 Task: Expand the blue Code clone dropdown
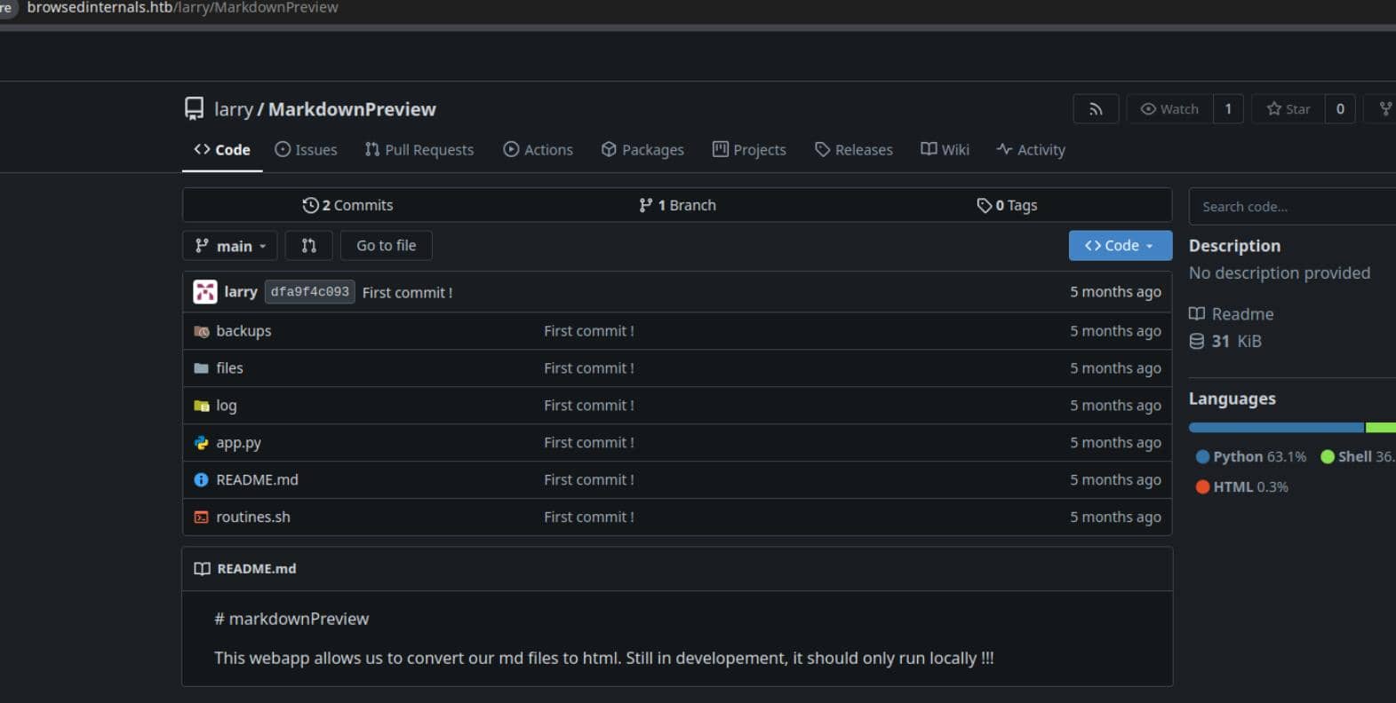1120,246
